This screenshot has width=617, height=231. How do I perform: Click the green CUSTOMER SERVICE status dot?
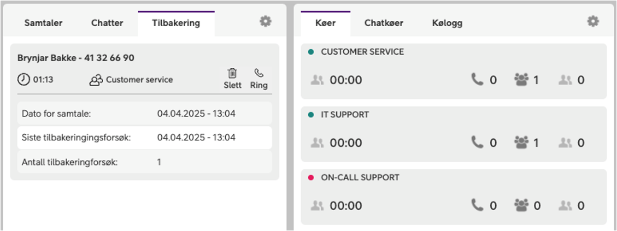[x=311, y=51]
